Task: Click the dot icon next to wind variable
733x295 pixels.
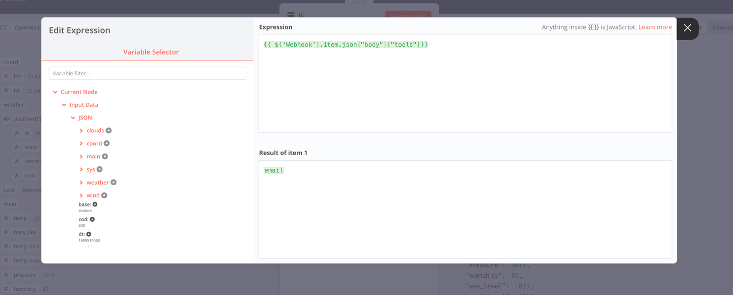Action: (x=104, y=195)
